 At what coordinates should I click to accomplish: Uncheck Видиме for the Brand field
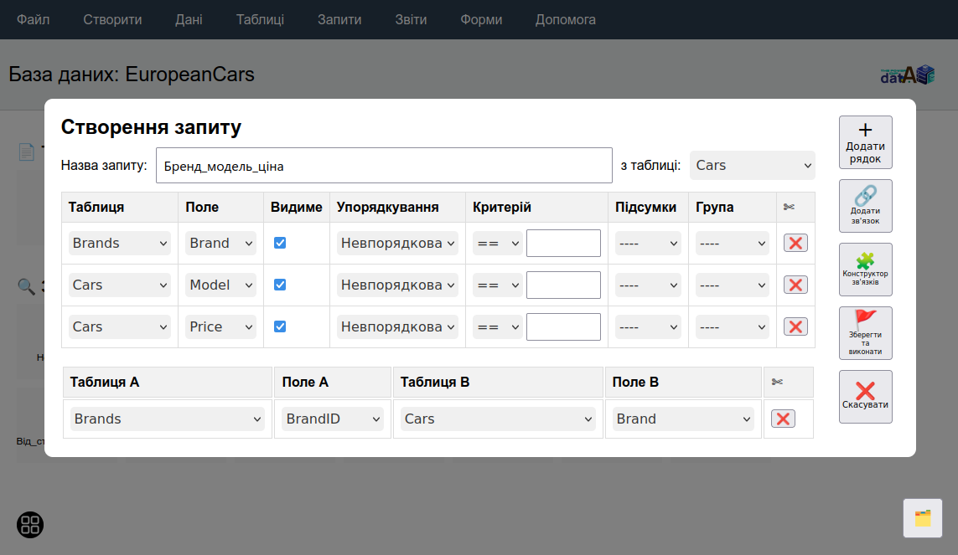click(x=280, y=243)
